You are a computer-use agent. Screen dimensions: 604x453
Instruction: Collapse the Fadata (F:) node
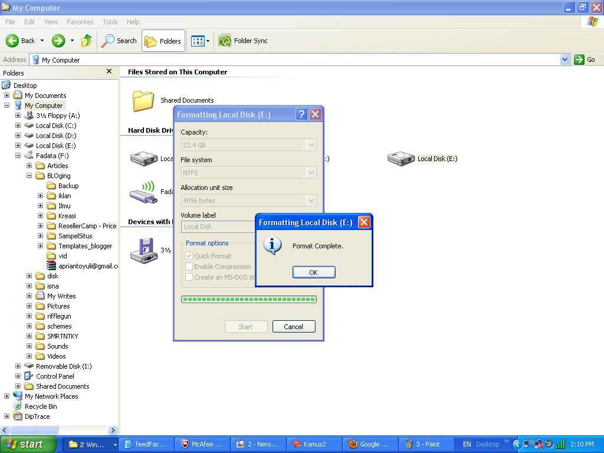coord(18,155)
